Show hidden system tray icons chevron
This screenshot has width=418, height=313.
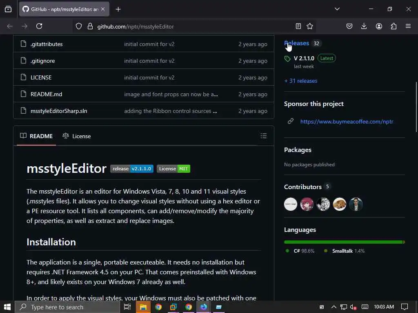point(334,307)
